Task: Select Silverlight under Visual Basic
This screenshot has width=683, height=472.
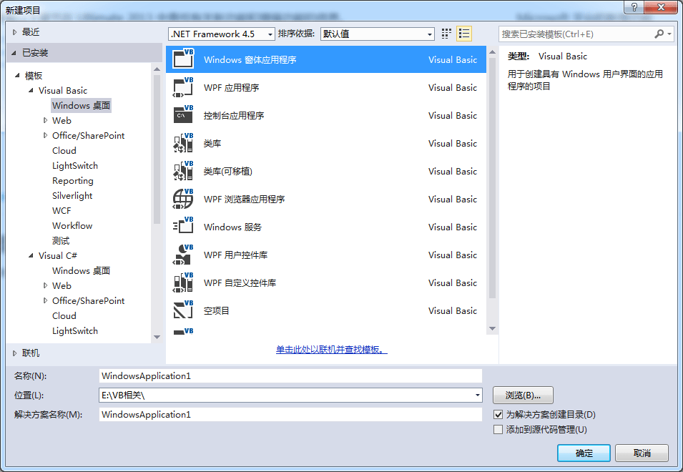Action: pyautogui.click(x=72, y=195)
